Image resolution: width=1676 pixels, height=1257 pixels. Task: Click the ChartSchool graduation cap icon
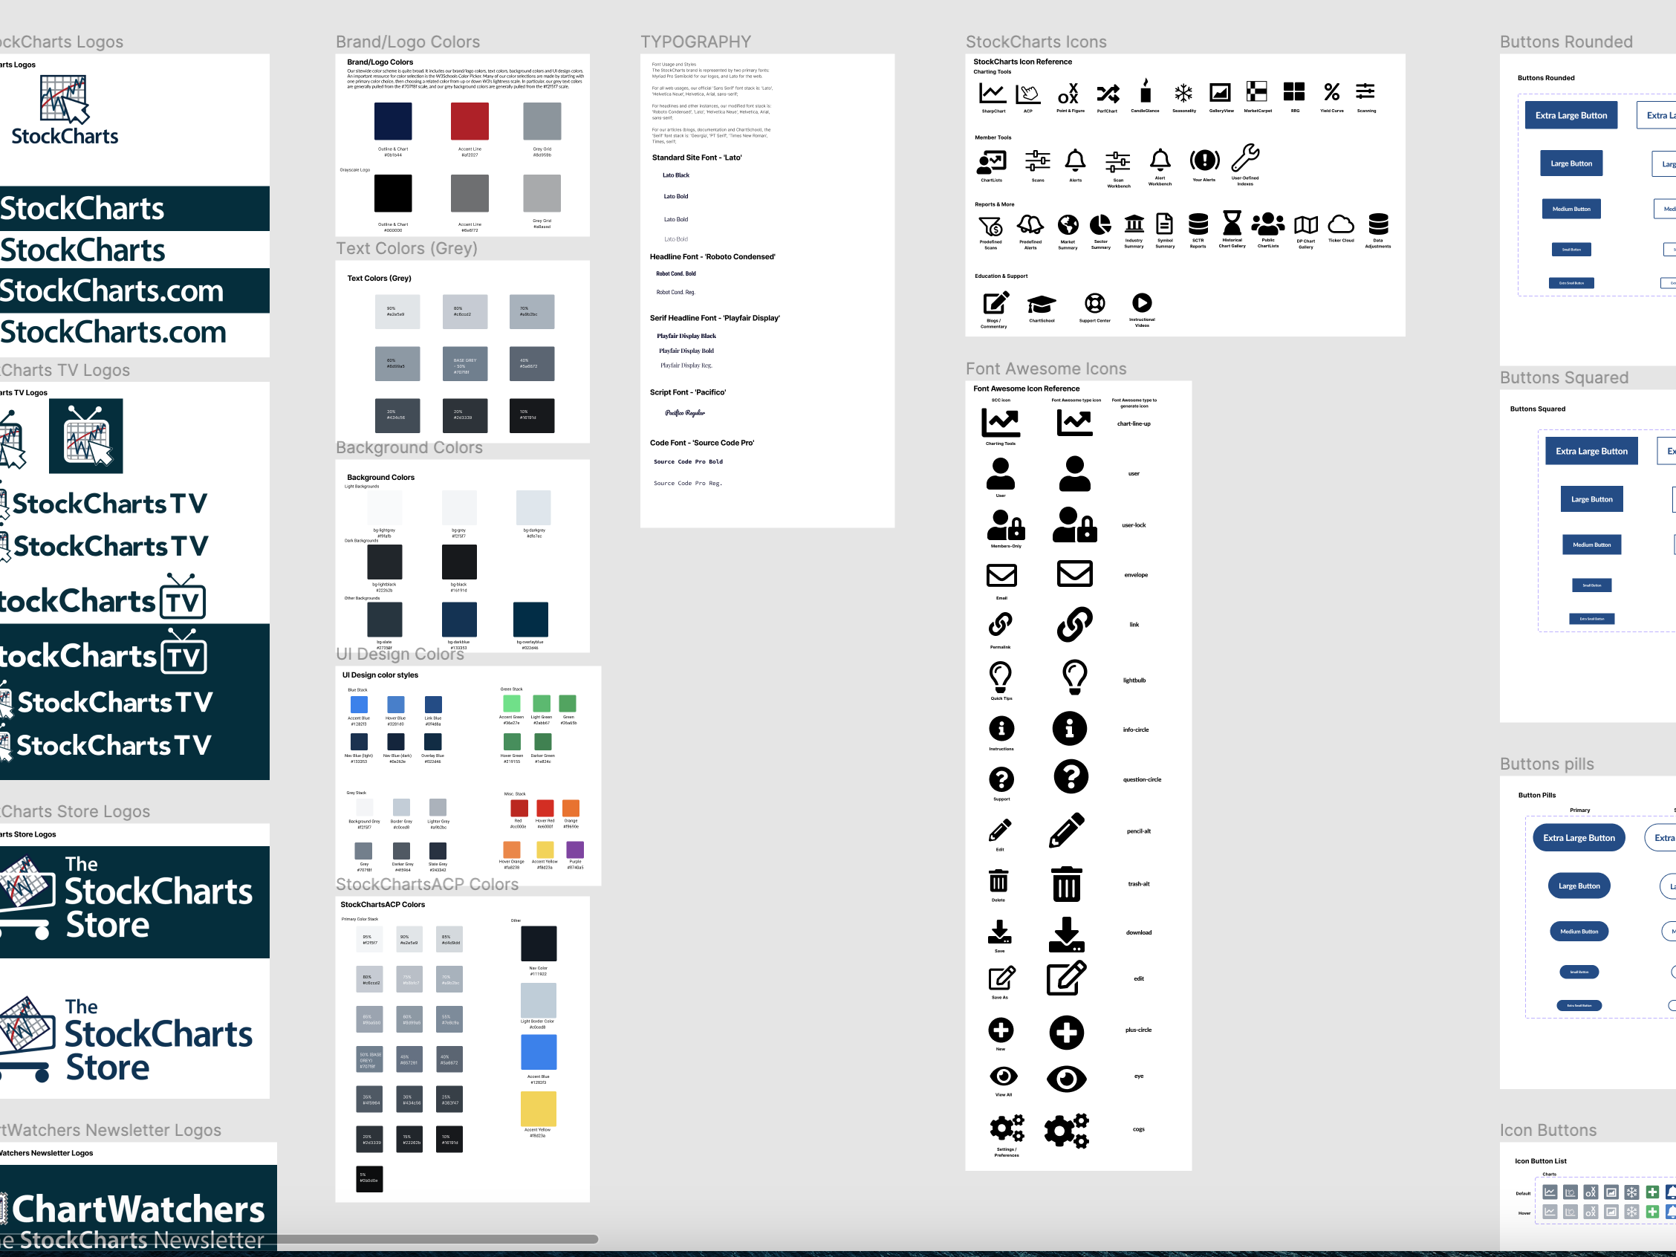click(1042, 305)
